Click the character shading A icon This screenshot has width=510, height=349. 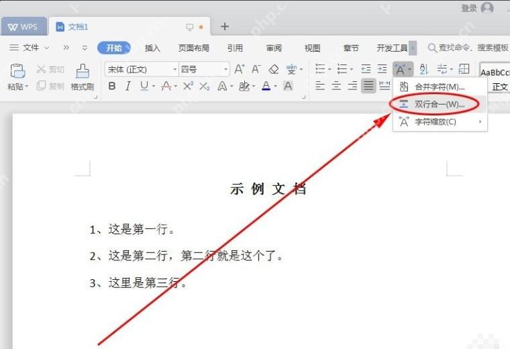tap(288, 86)
